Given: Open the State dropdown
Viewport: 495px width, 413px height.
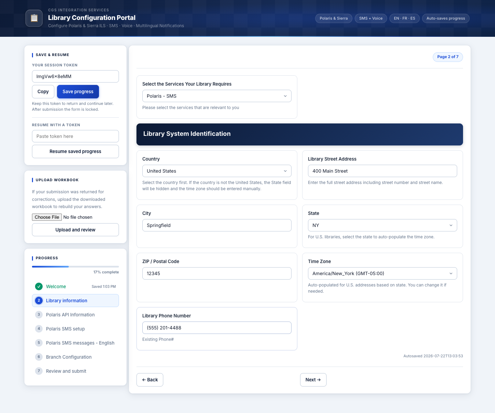Looking at the screenshot, I should 383,225.
